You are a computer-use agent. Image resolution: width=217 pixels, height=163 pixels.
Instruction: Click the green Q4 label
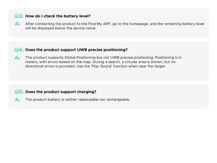[19, 50]
